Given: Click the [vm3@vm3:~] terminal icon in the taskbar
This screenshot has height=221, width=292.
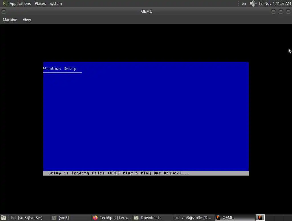Looking at the screenshot, I should click(13, 218).
